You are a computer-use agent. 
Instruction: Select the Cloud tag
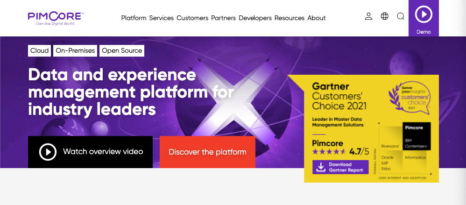39,50
